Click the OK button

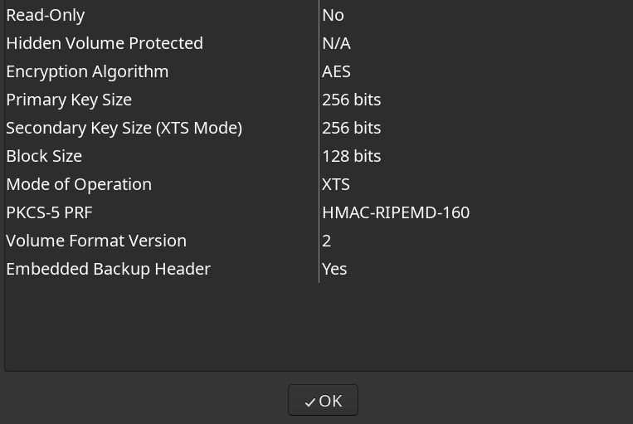[x=323, y=400]
